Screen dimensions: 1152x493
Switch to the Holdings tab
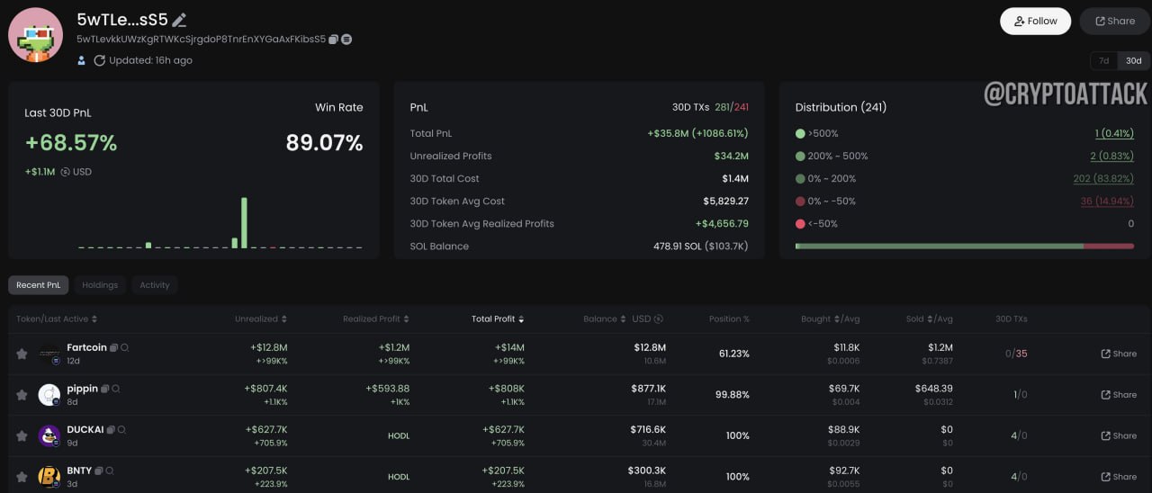[x=100, y=285]
